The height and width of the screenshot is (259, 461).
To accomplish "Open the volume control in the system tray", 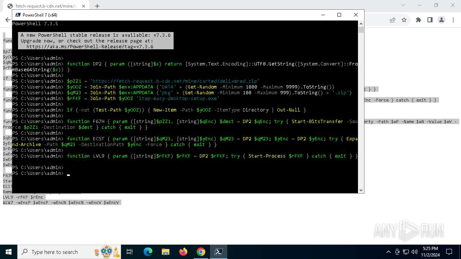I will pyautogui.click(x=415, y=252).
